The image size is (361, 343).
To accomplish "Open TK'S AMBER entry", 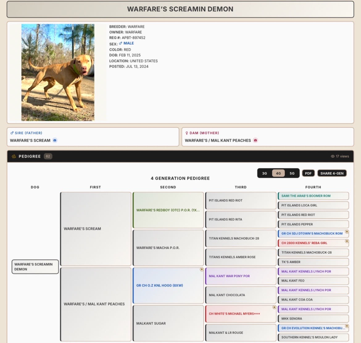I will pyautogui.click(x=313, y=262).
